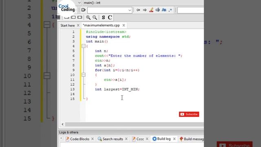261x147 pixels.
Task: Close the Code::Blocks log tab
Action: click(93, 139)
